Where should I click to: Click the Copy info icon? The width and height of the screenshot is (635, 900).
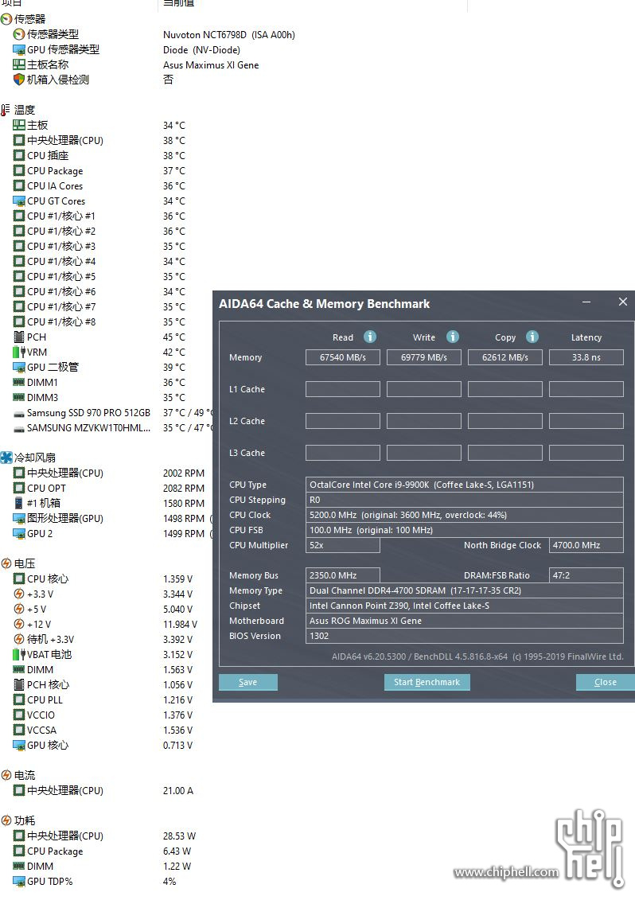pos(532,337)
